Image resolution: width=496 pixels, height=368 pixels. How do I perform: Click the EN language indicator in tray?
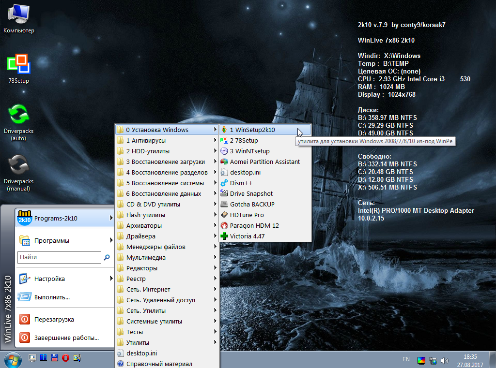point(406,359)
